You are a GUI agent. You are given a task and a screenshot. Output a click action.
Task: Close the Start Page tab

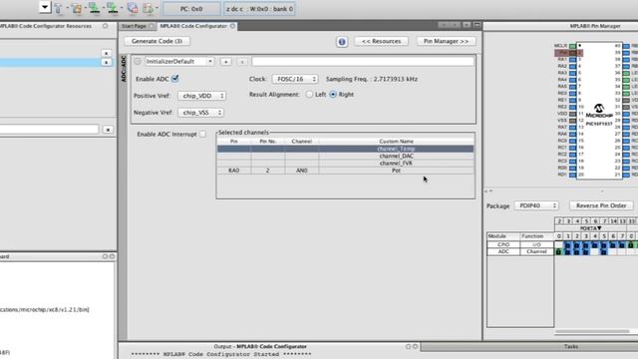point(152,26)
